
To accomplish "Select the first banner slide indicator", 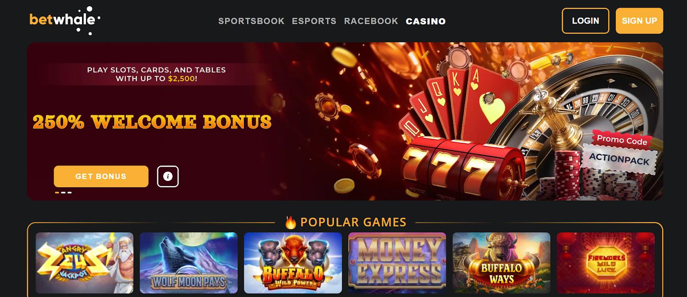I will coord(57,192).
